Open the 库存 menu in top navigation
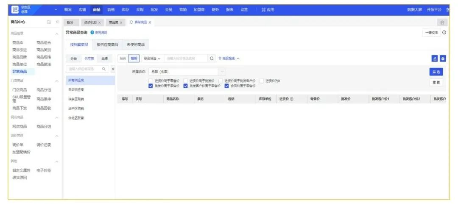 click(x=125, y=9)
